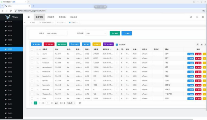Screen dimensions: 207x120
Task: Click the table column filter icon
Action: (198, 45)
